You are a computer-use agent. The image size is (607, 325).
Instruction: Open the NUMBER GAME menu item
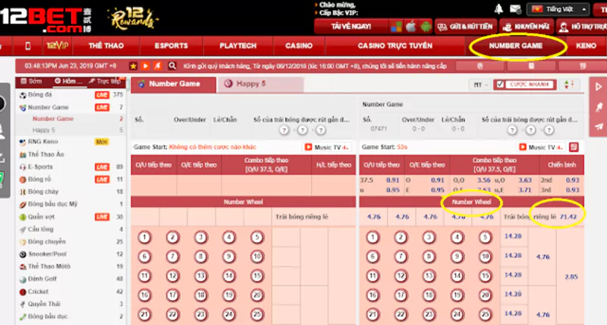(517, 46)
